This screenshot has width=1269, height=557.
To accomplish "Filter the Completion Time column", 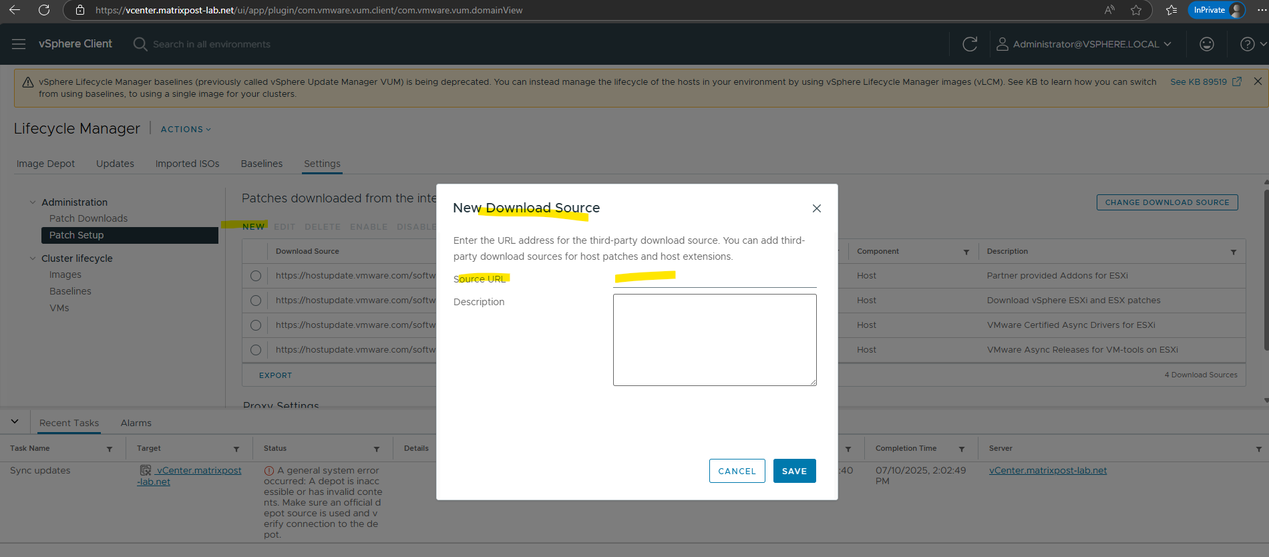I will coord(962,449).
